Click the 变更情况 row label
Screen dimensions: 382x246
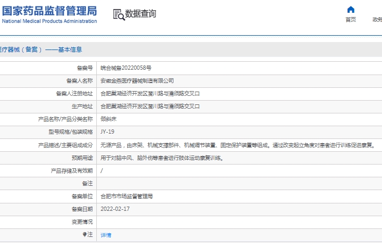point(82,222)
